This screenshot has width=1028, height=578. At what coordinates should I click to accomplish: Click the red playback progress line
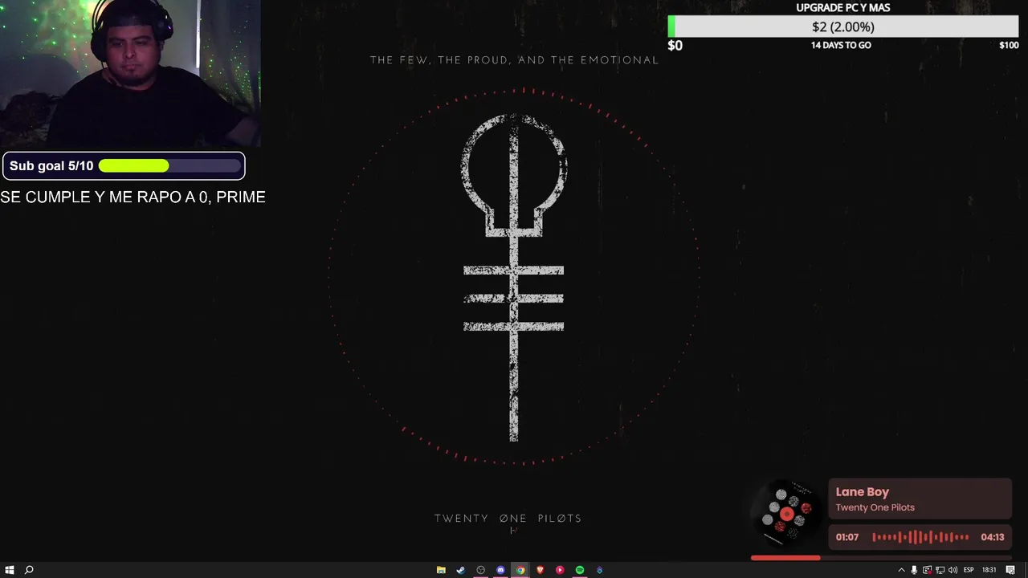tap(785, 558)
